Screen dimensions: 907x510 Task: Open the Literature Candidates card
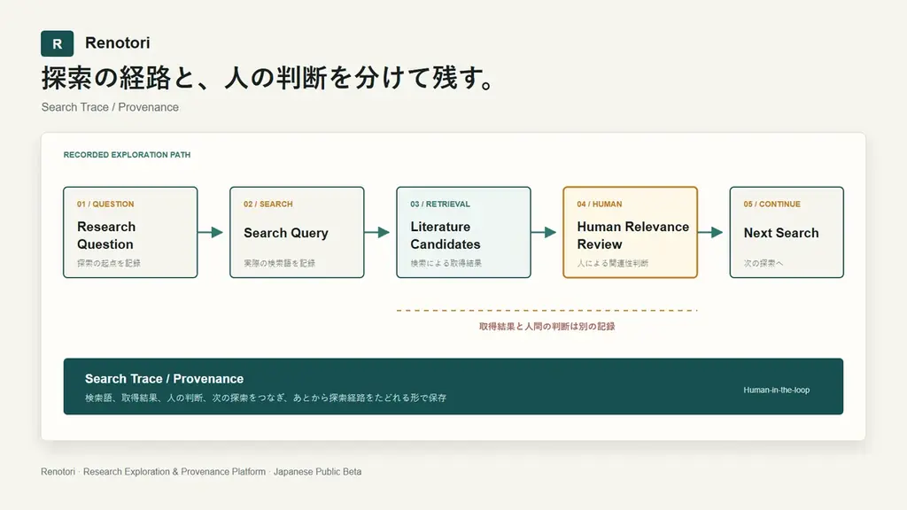click(463, 232)
